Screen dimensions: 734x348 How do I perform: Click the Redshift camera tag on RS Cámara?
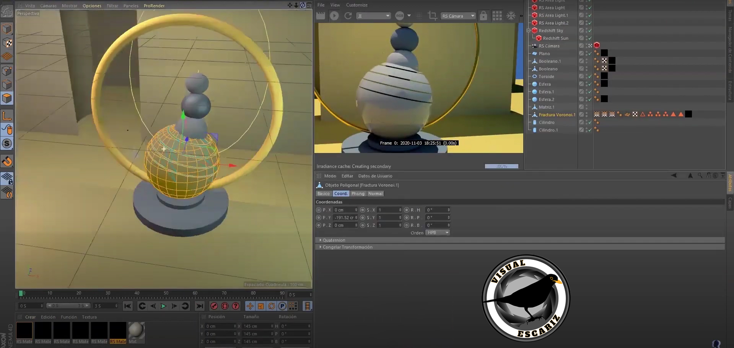click(x=597, y=46)
